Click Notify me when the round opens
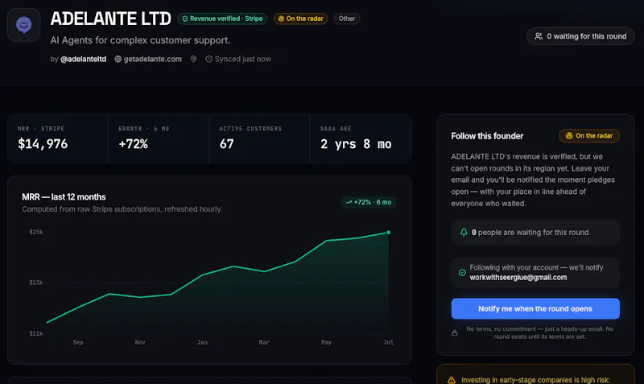This screenshot has width=644, height=384. 535,308
